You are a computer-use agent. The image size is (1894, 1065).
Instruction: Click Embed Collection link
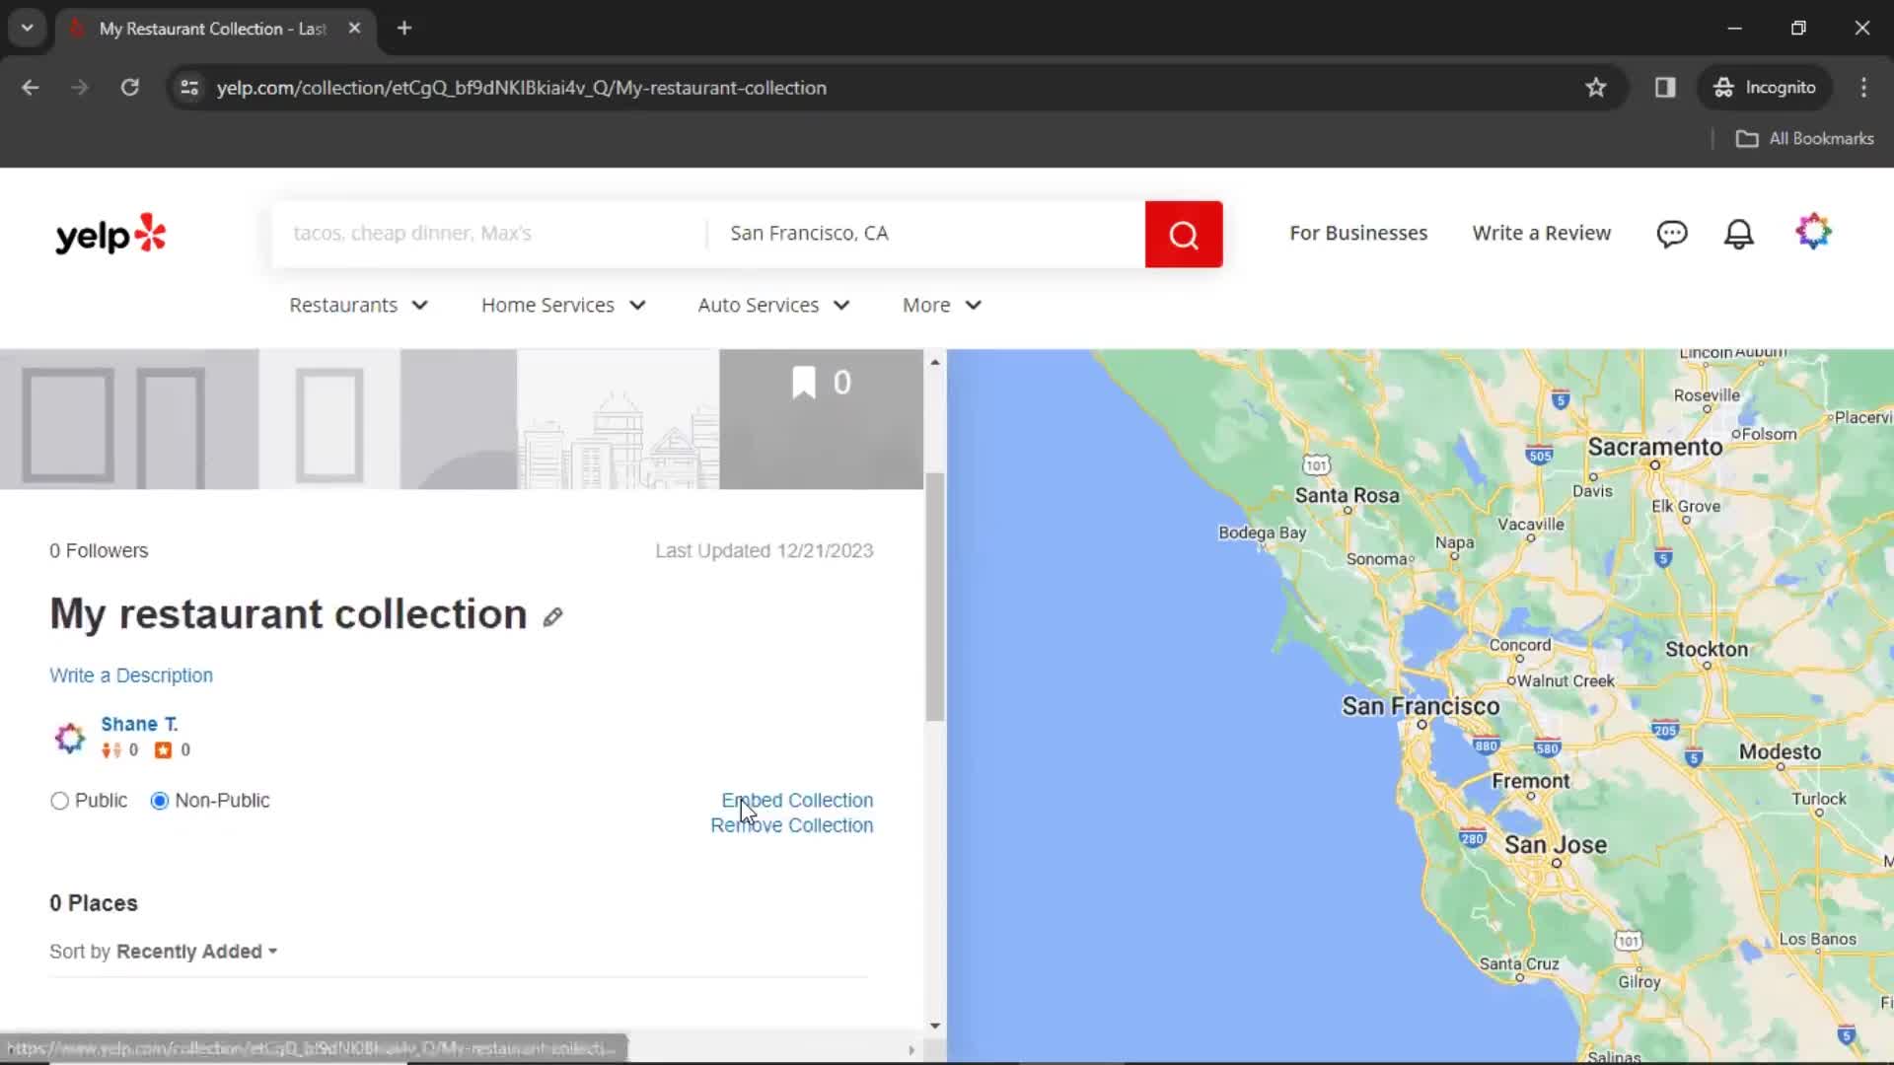pyautogui.click(x=797, y=800)
